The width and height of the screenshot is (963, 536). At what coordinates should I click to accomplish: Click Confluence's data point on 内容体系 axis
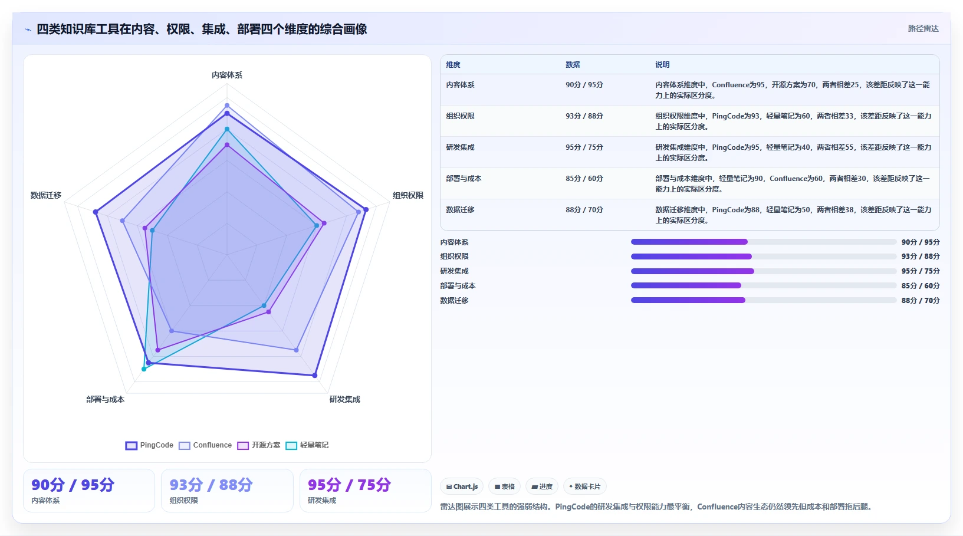[227, 106]
